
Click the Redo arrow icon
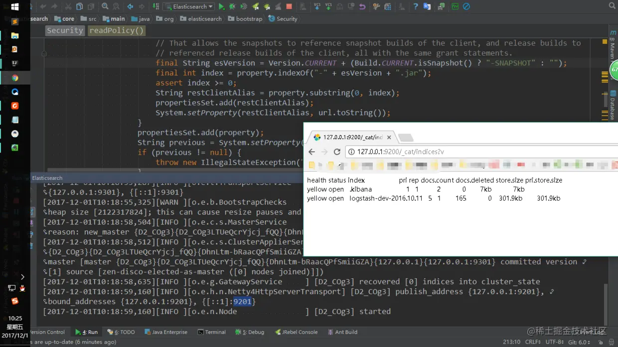[x=54, y=6]
